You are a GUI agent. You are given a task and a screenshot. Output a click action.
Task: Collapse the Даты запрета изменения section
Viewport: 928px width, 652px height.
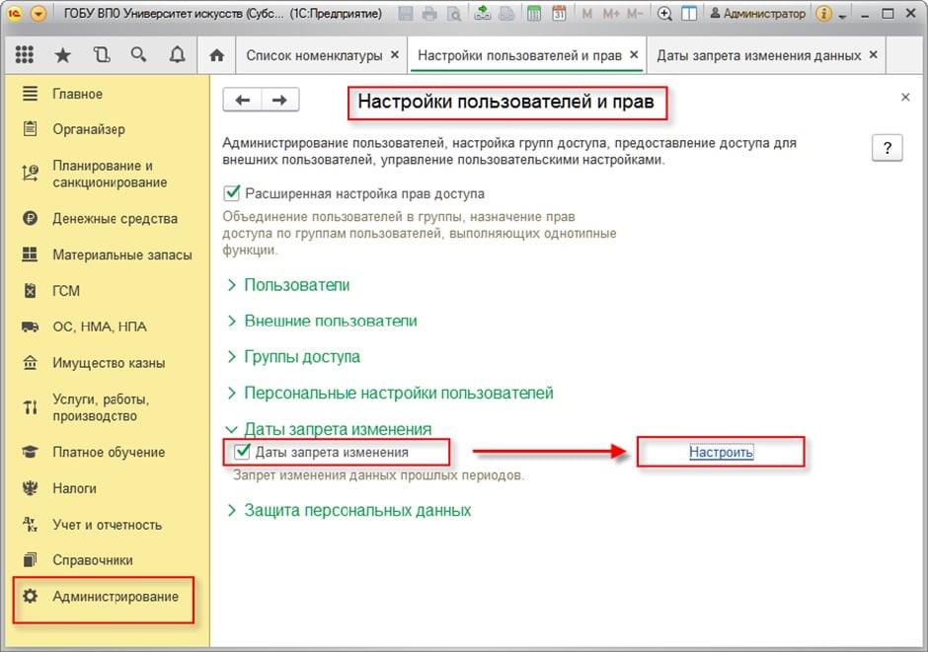337,429
